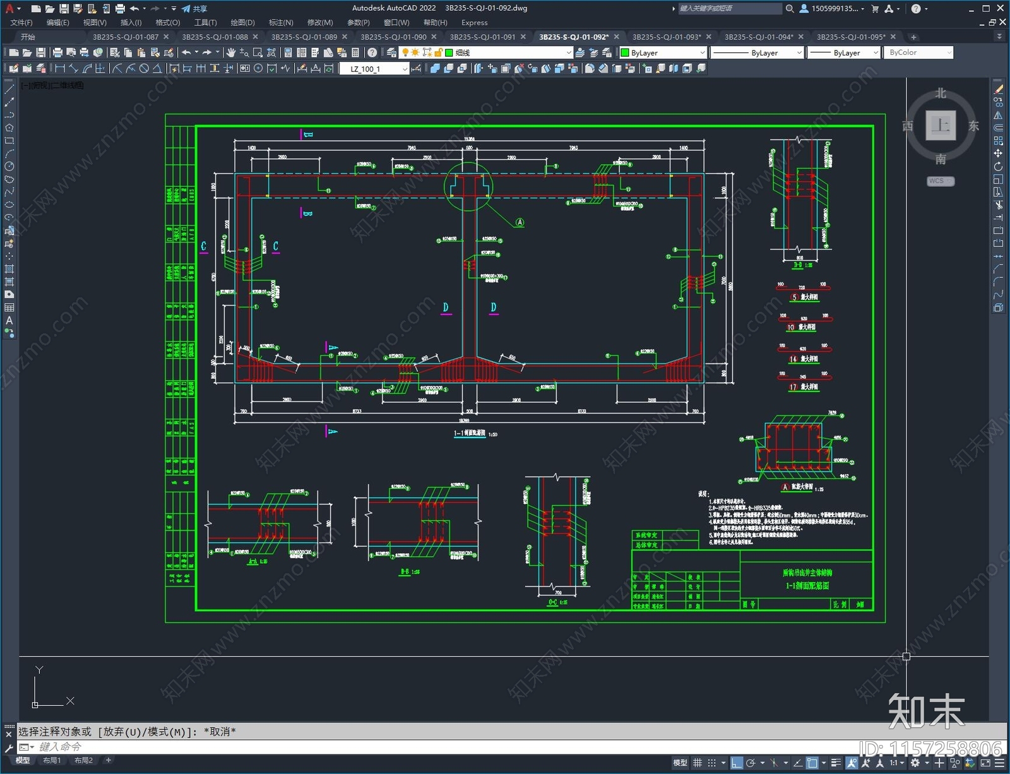Toggle snap mode in the status bar
This screenshot has height=774, width=1010.
[x=712, y=763]
